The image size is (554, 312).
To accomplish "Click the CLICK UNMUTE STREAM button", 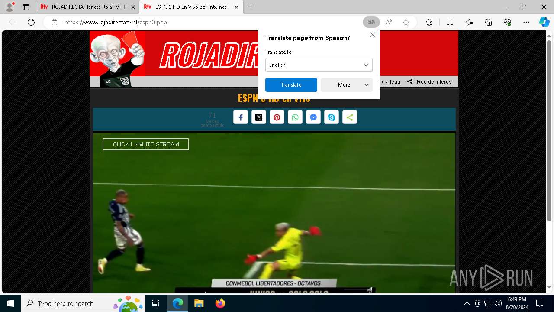I will coord(146,144).
